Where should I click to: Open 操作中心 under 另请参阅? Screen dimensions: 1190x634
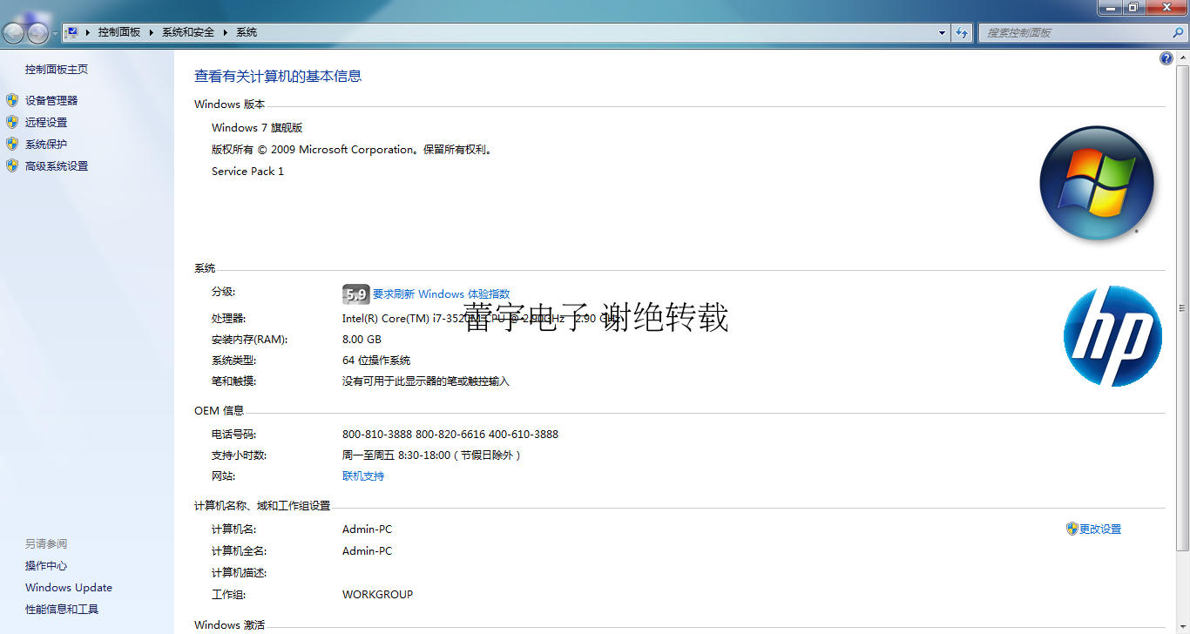click(x=46, y=566)
